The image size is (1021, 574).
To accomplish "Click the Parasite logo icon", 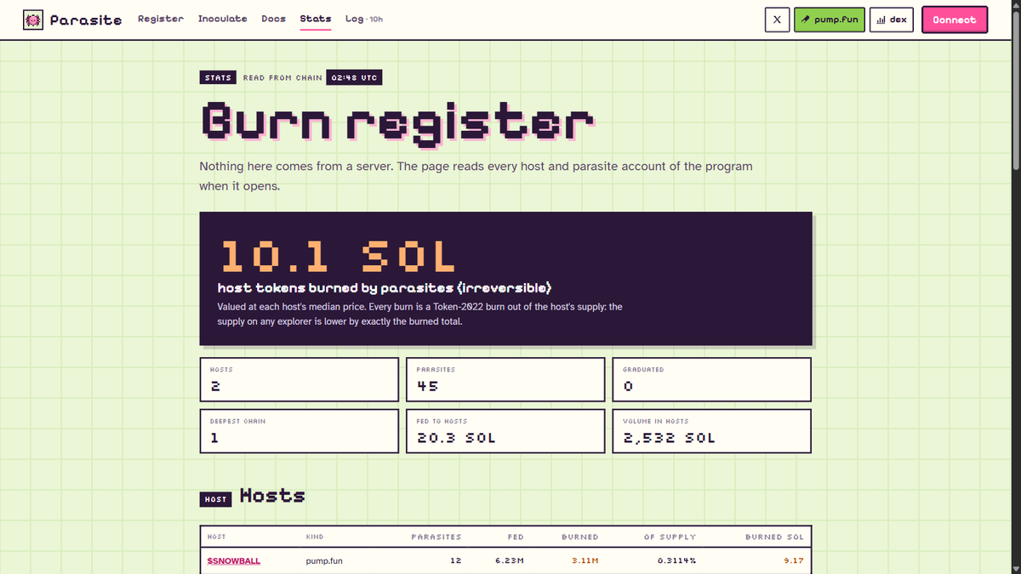I will tap(33, 20).
